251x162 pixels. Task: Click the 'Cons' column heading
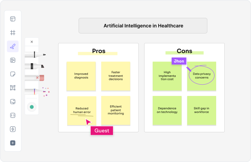point(184,51)
